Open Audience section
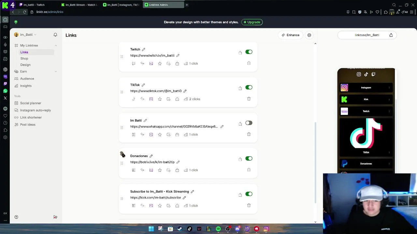The image size is (417, 234). [x=27, y=79]
